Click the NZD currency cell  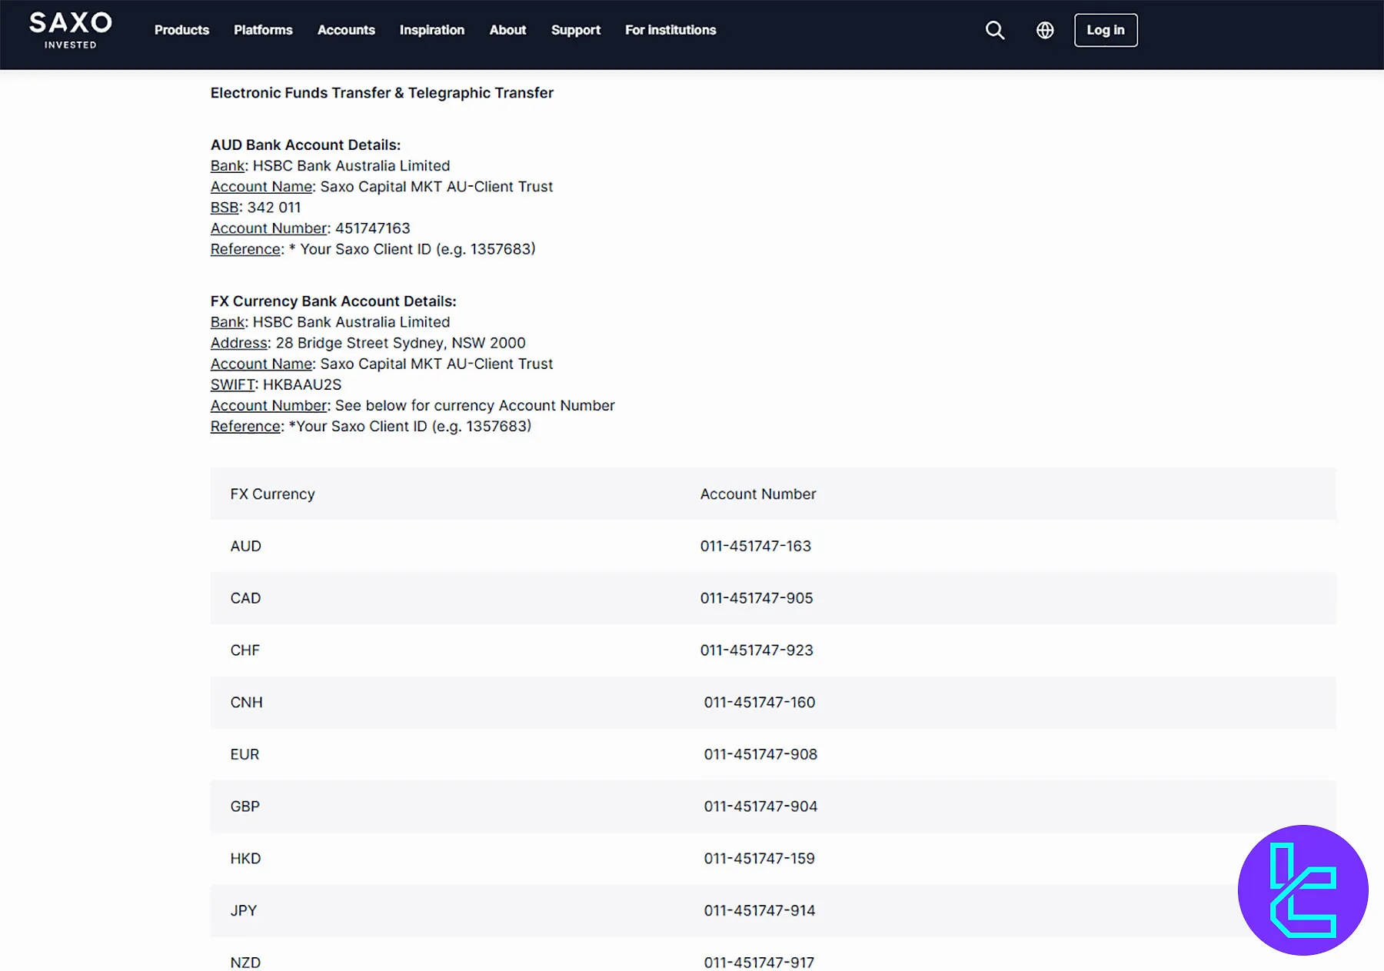pos(246,963)
